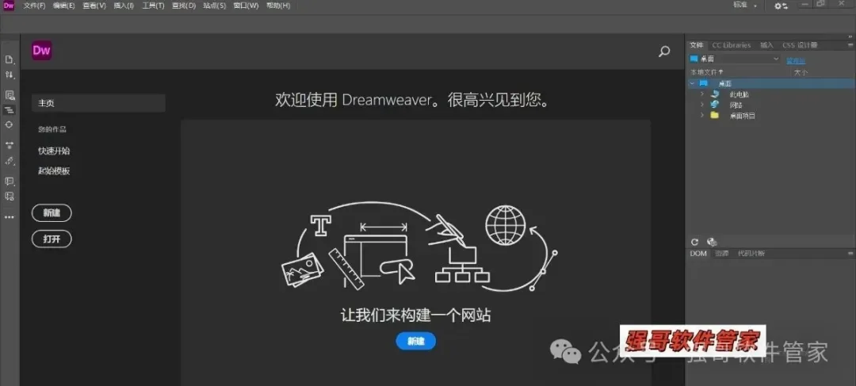
Task: Switch to the DOM tab
Action: coord(698,254)
